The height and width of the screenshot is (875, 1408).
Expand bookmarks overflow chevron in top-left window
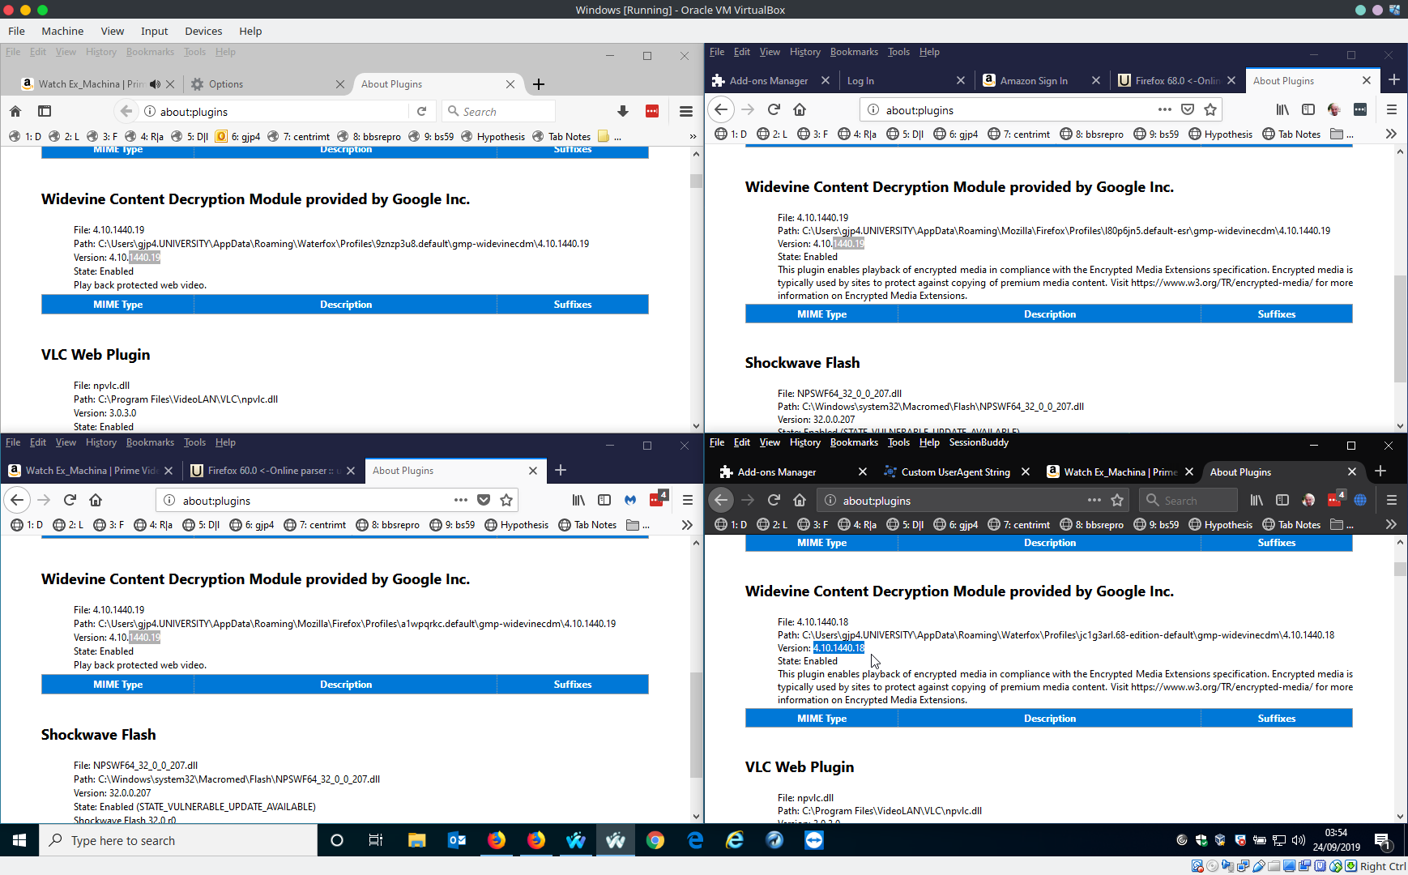[x=693, y=136]
